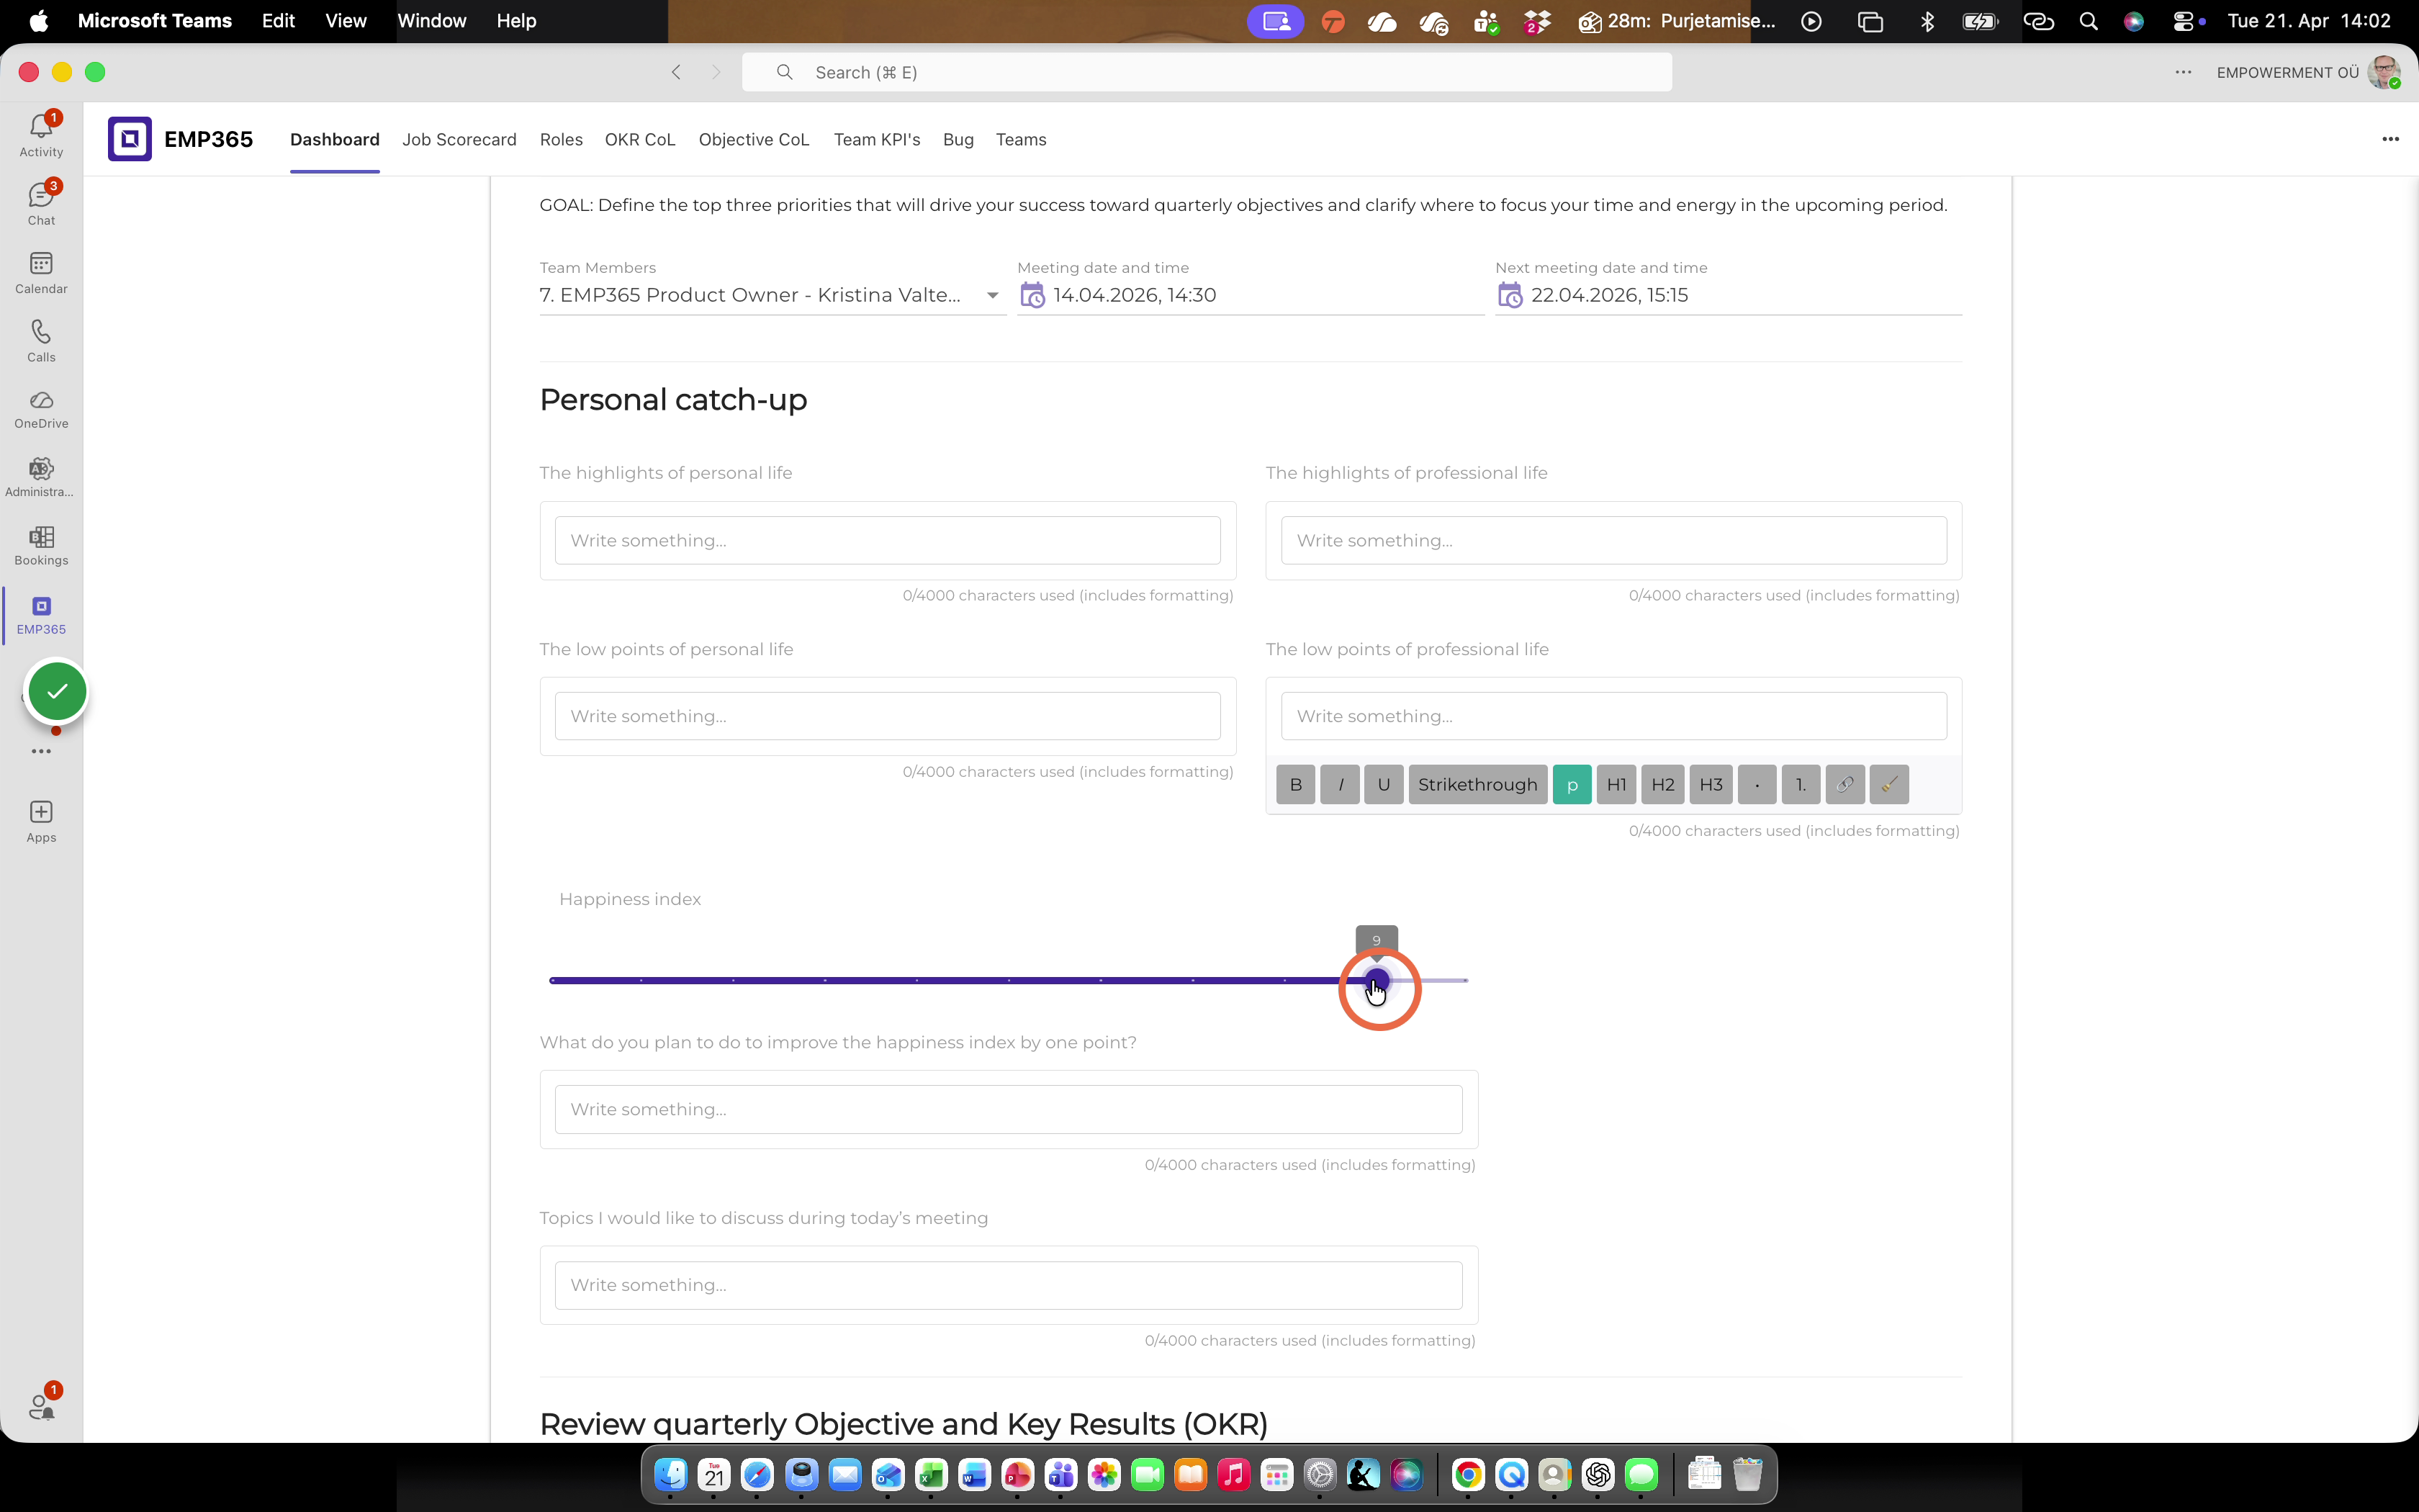
Task: Select the EMP365 app in sidebar
Action: [41, 615]
